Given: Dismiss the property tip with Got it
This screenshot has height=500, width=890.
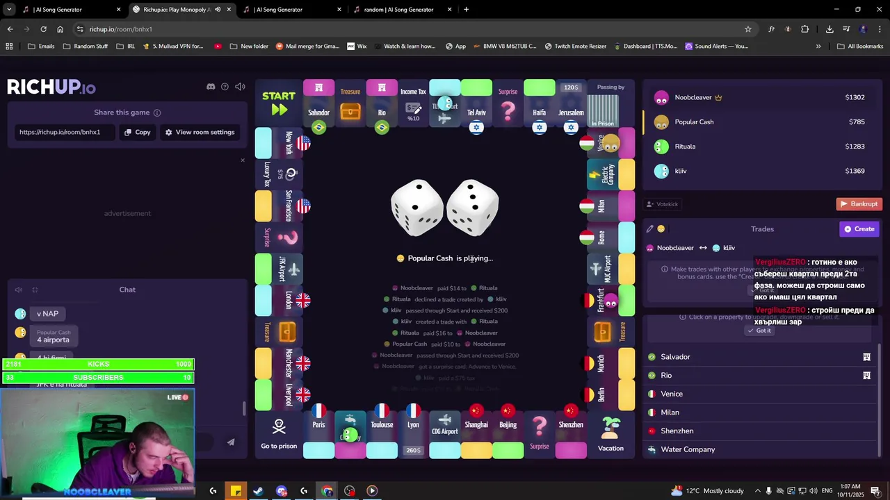Looking at the screenshot, I should click(x=759, y=331).
